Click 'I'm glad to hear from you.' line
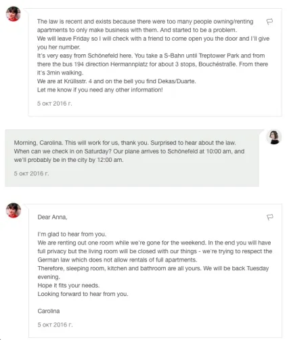This screenshot has height=340, width=287. tap(72, 234)
